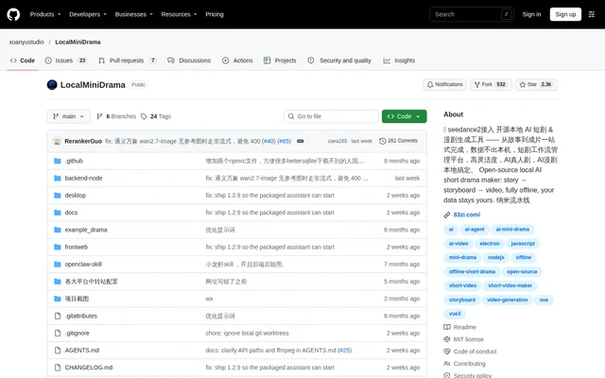Click the file icon for .gitignore
This screenshot has width=605, height=378.
point(58,333)
